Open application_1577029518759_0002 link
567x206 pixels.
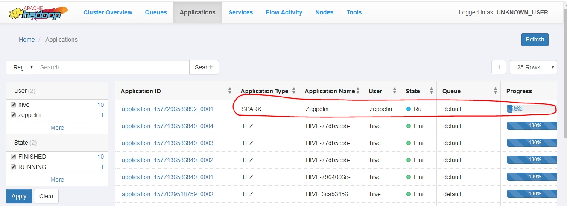click(x=167, y=194)
